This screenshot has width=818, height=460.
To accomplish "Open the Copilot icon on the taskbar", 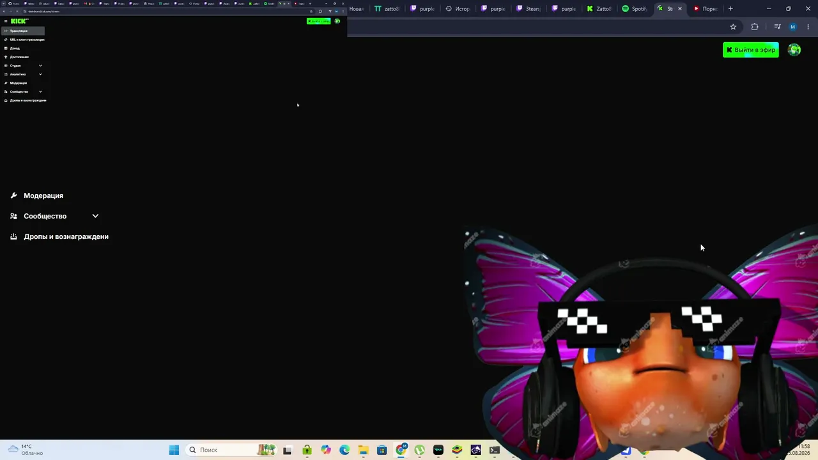I will (x=326, y=450).
